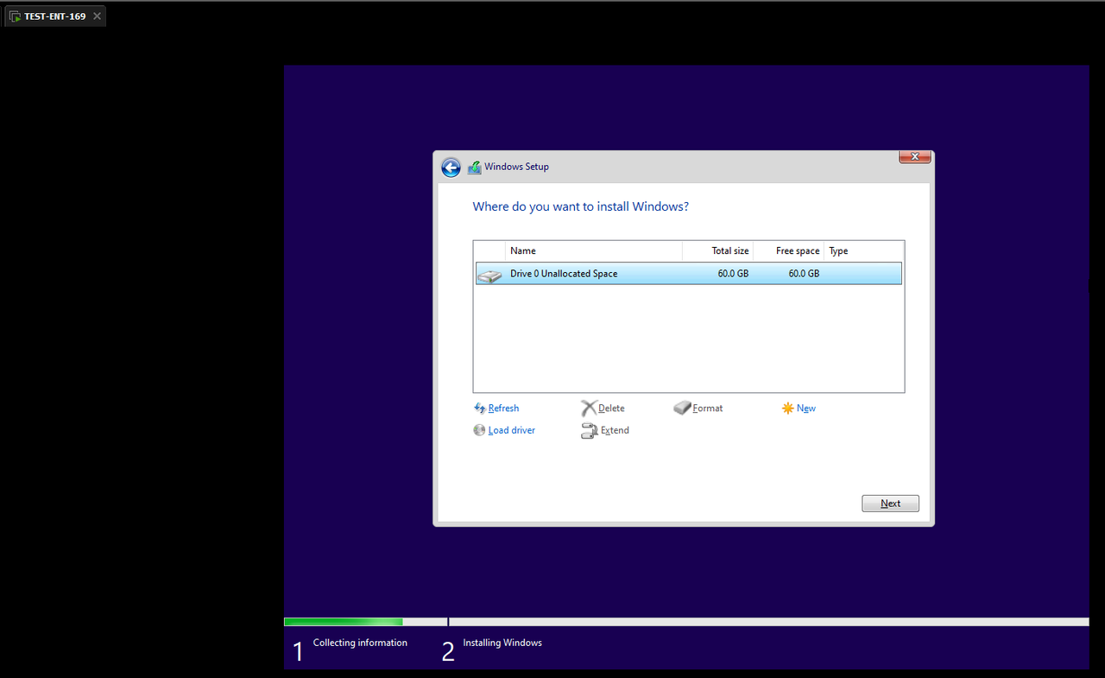Click the Name column header
The height and width of the screenshot is (678, 1105).
click(x=594, y=251)
